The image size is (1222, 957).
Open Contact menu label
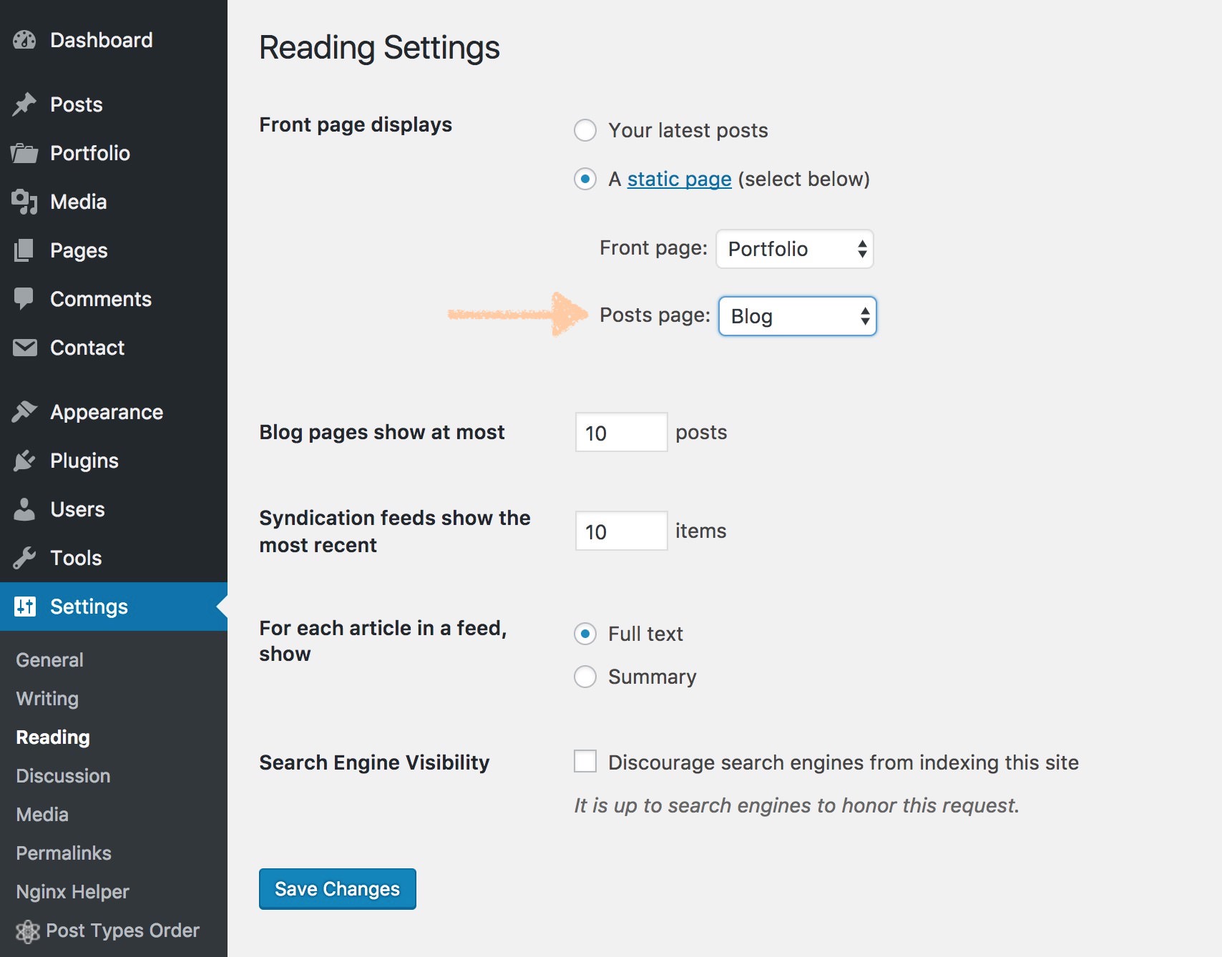87,348
